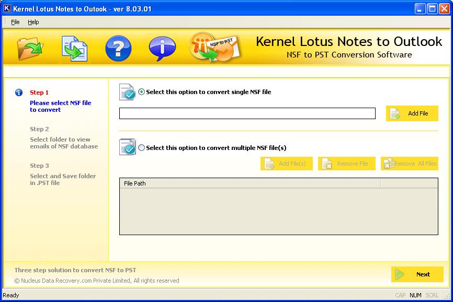The image size is (453, 302).
Task: Click the NUM indicator in status bar
Action: 415,295
